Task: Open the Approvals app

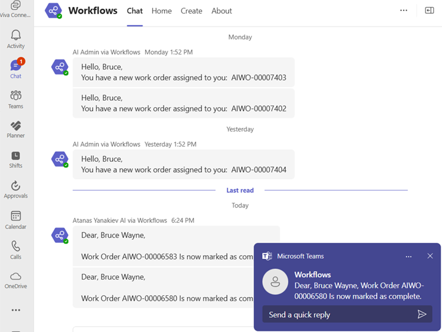Action: [x=16, y=189]
